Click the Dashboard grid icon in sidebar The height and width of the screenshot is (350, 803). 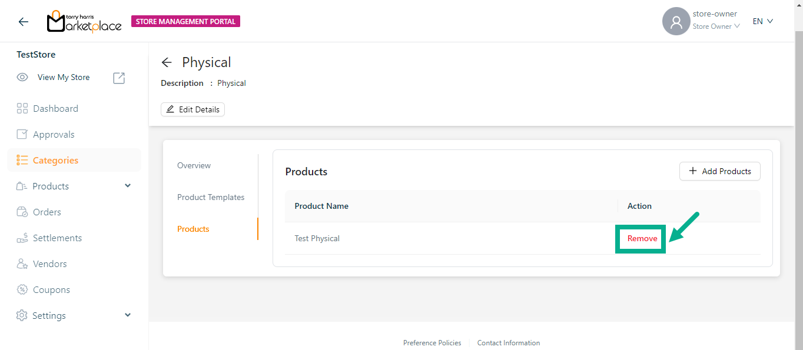tap(22, 108)
